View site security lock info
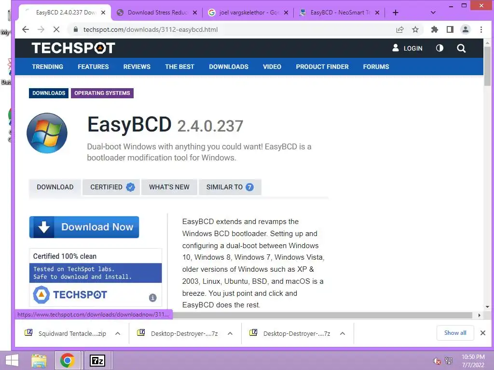Screen dimensions: 494x370 pos(76,29)
